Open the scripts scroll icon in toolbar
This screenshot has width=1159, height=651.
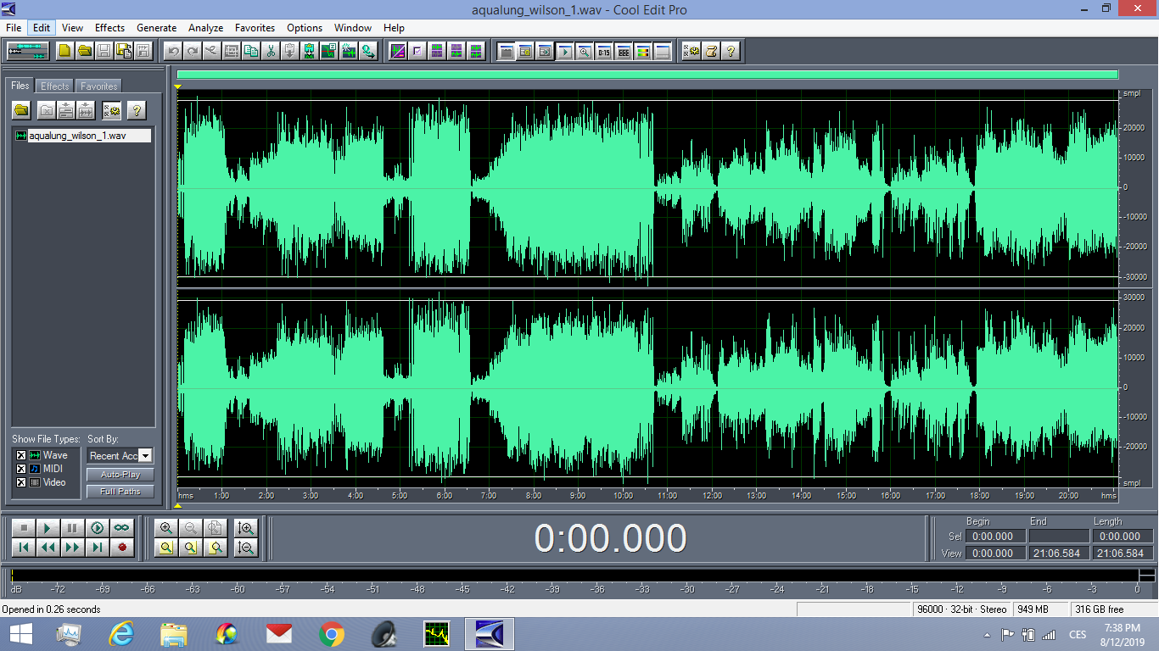(712, 51)
